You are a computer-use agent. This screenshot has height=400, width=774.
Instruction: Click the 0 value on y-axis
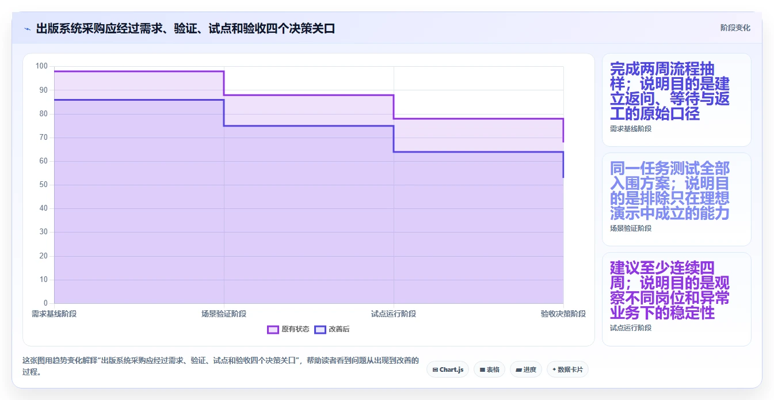point(45,303)
